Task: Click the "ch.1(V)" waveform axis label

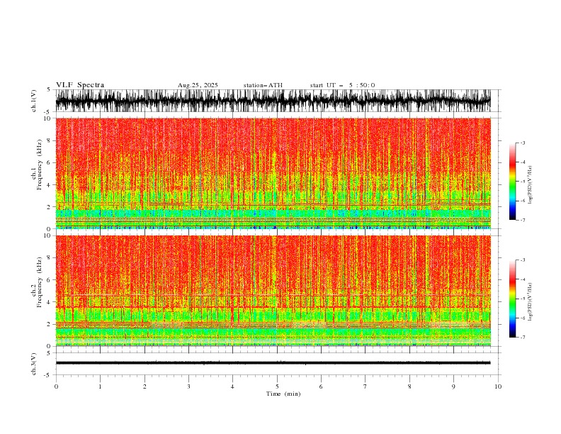Action: (x=34, y=101)
